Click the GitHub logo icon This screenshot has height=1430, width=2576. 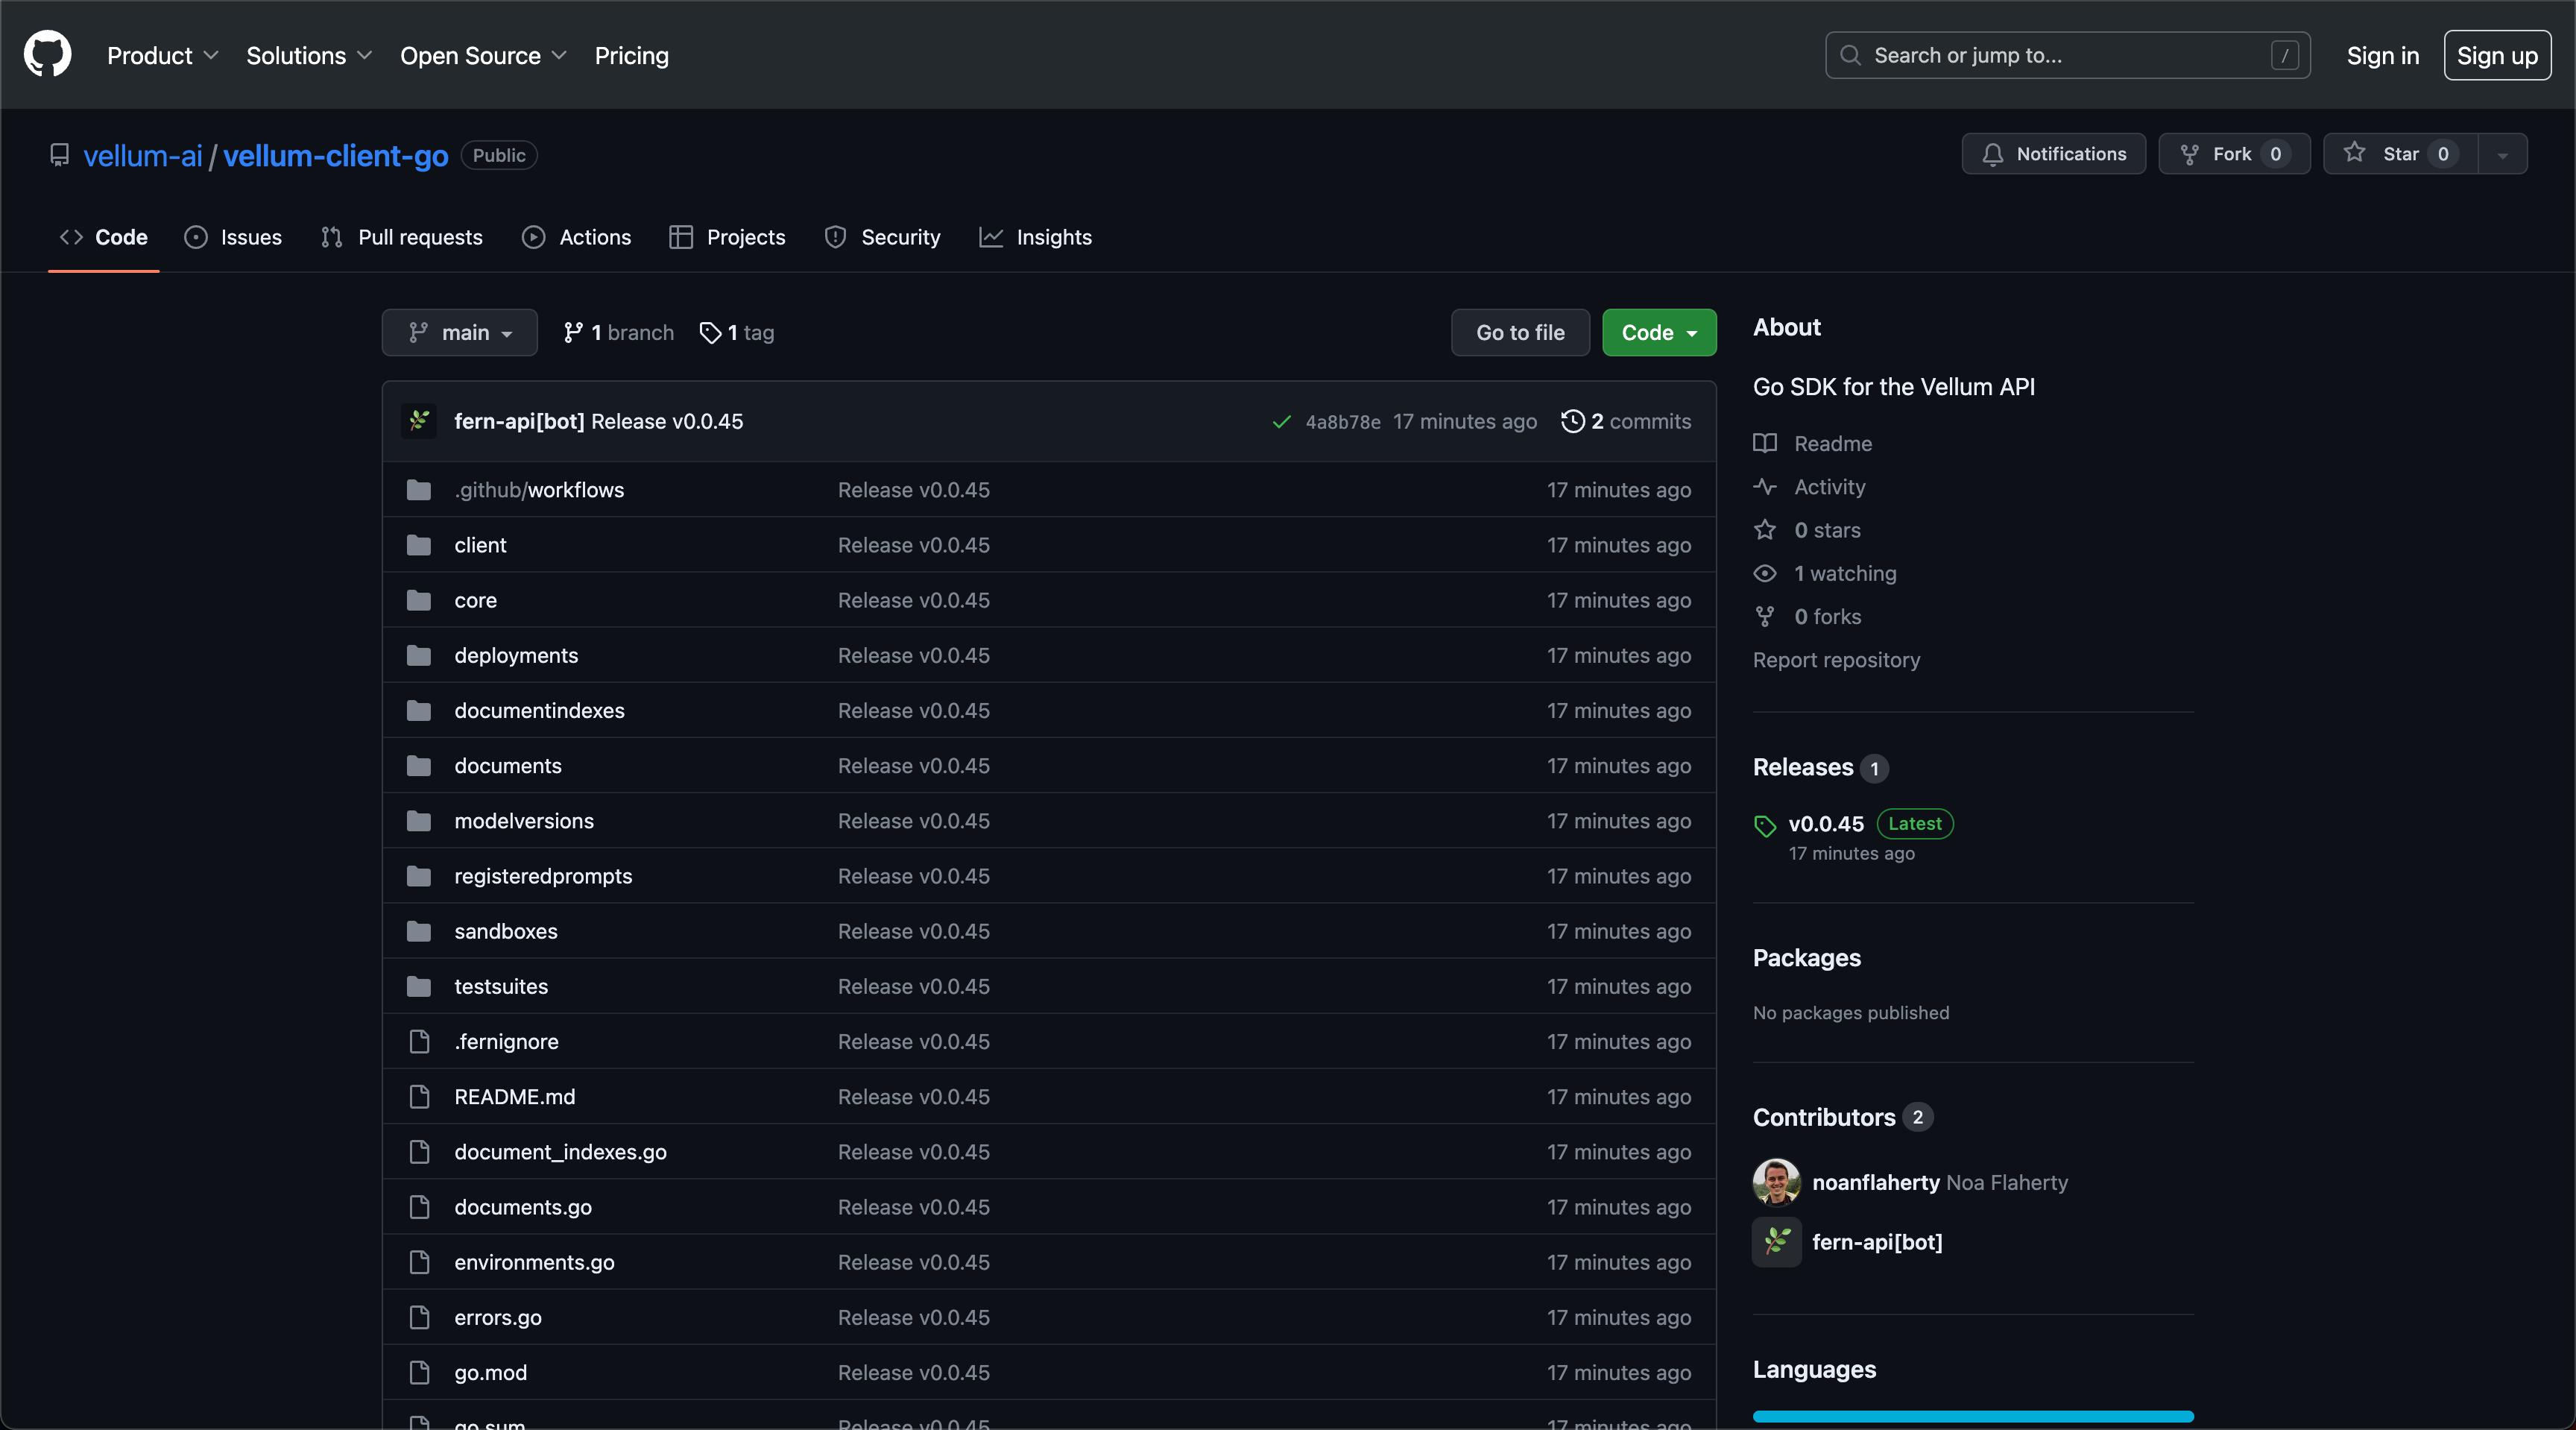tap(47, 54)
